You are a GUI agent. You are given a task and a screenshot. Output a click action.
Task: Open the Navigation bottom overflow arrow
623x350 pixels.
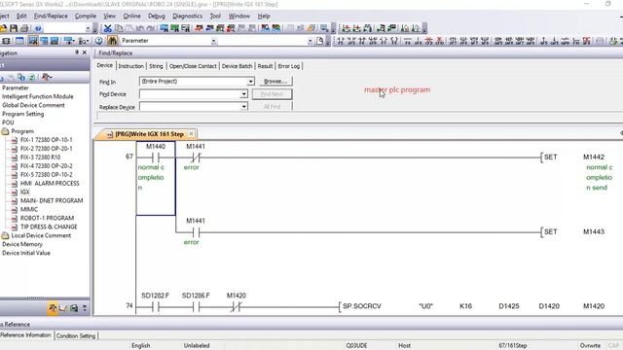point(85,308)
